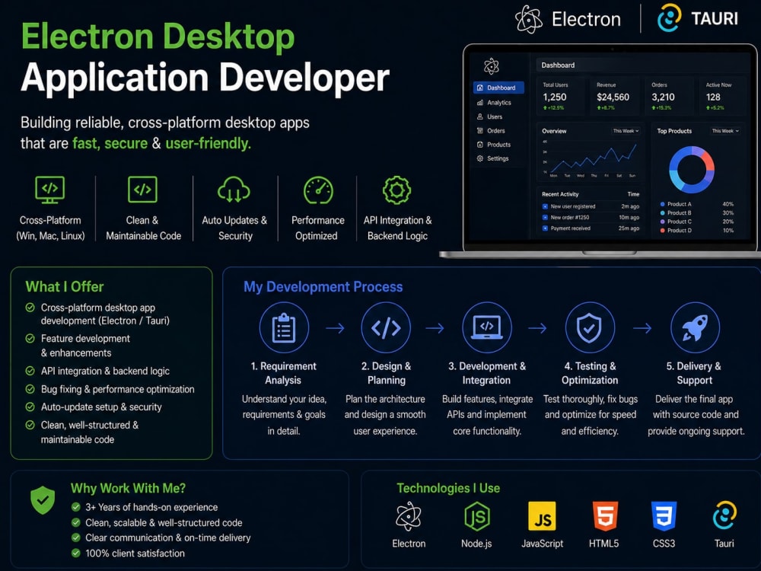Click the Overview line chart

[x=591, y=158]
